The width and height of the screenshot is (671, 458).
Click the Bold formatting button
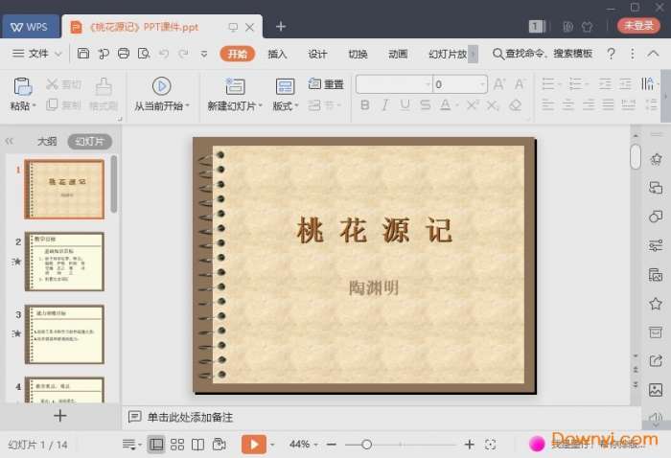(x=364, y=105)
